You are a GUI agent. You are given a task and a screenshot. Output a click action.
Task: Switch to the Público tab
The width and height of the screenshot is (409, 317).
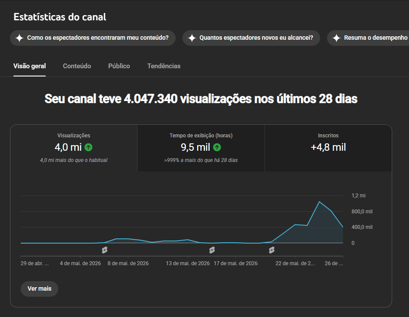click(119, 66)
